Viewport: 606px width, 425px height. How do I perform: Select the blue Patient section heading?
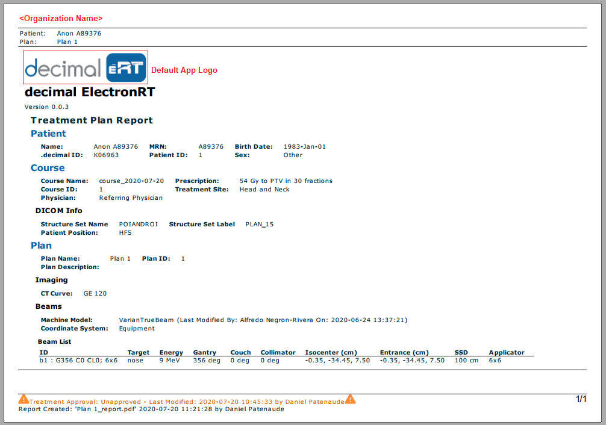point(48,134)
